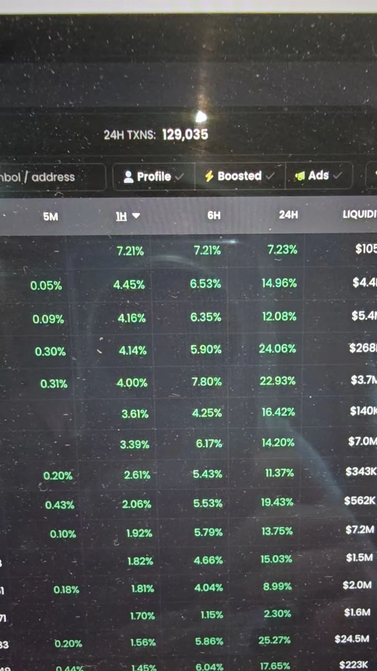Toggle the Ads filter checkmark
The width and height of the screenshot is (377, 671).
[x=337, y=175]
